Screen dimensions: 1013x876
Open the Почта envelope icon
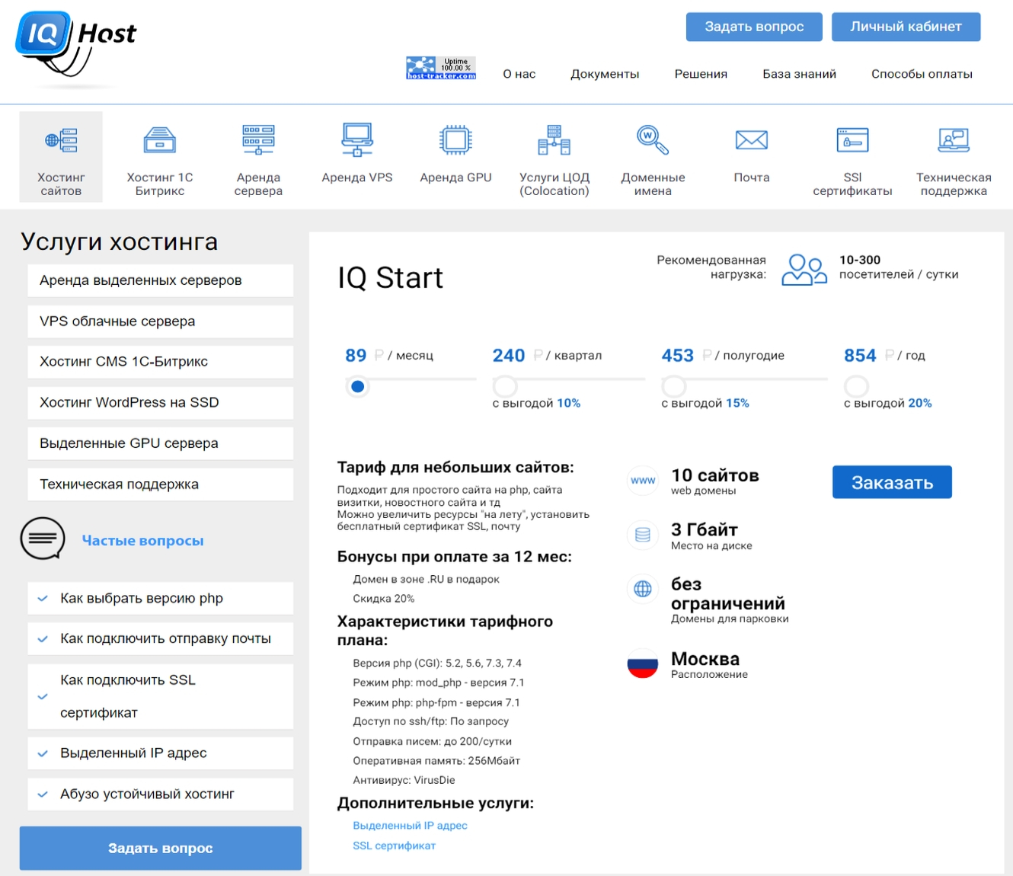tap(752, 140)
